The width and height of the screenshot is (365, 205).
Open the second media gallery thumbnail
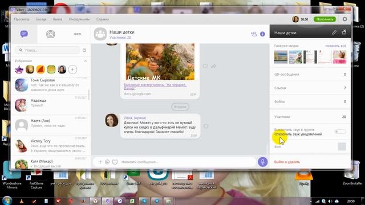[295, 57]
